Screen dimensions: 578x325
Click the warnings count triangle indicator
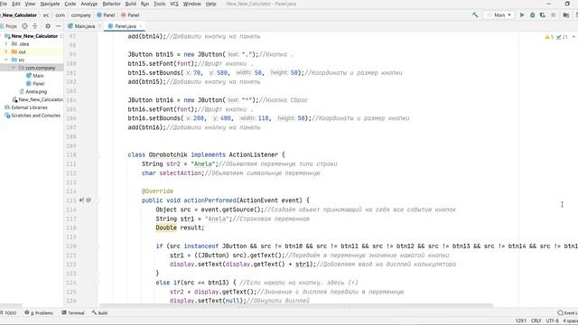[x=549, y=37]
